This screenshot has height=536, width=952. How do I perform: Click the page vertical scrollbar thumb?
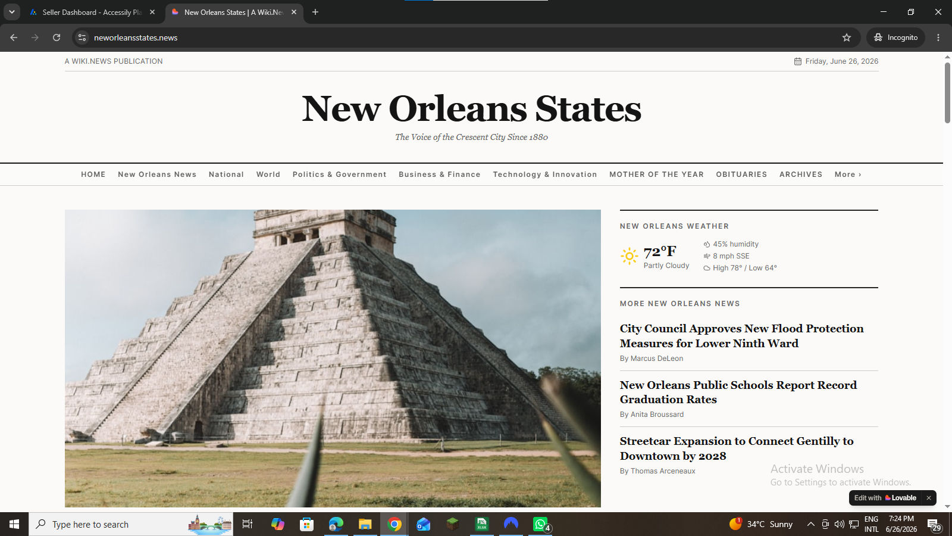tap(947, 92)
